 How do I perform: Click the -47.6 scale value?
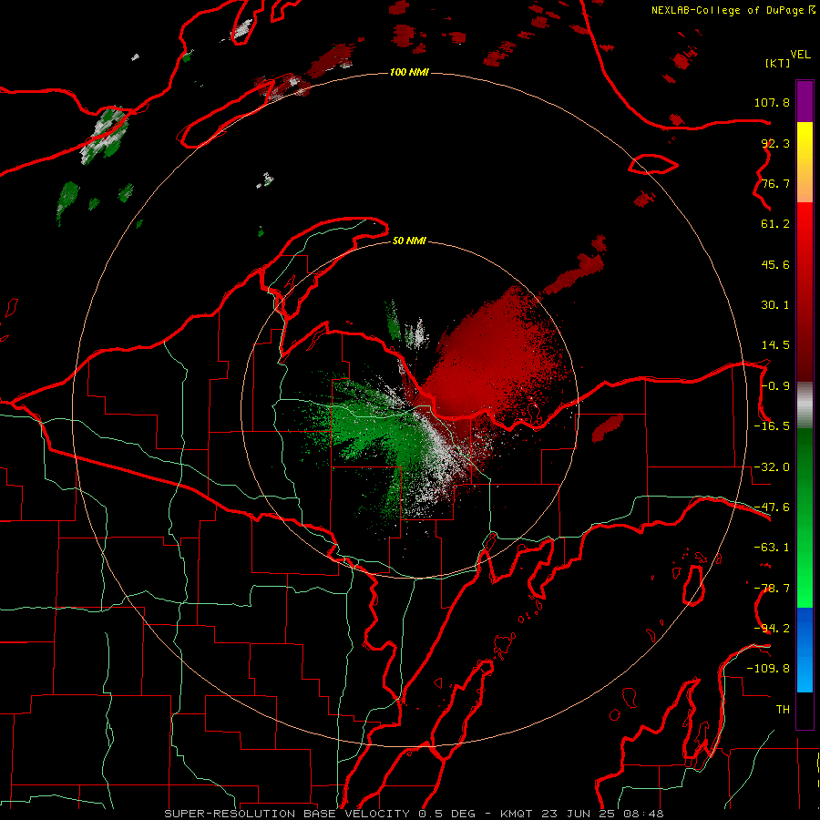coord(772,507)
